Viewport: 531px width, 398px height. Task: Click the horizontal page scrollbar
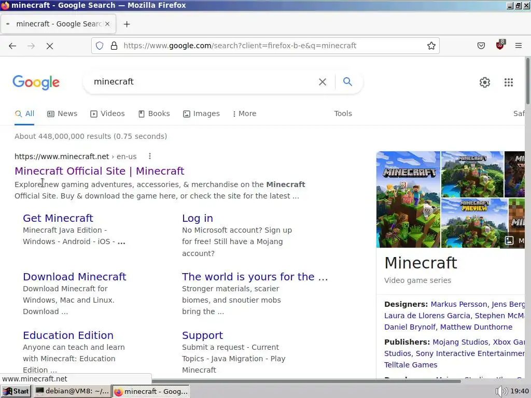pyautogui.click(x=306, y=381)
